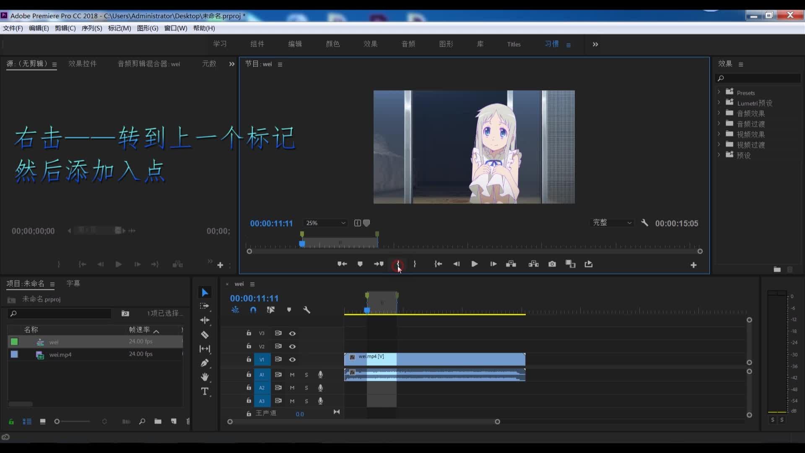
Task: Click label color swatch of wei sequence
Action: pos(14,342)
